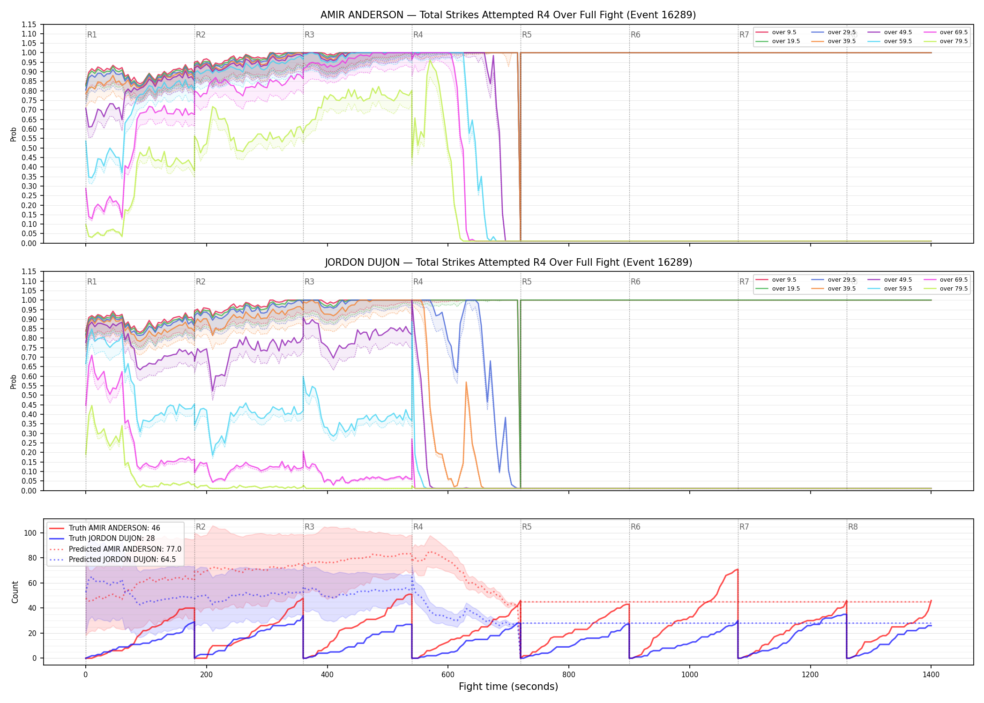984x703 pixels.
Task: Click the Count axis tick label 100
Action: [x=30, y=533]
